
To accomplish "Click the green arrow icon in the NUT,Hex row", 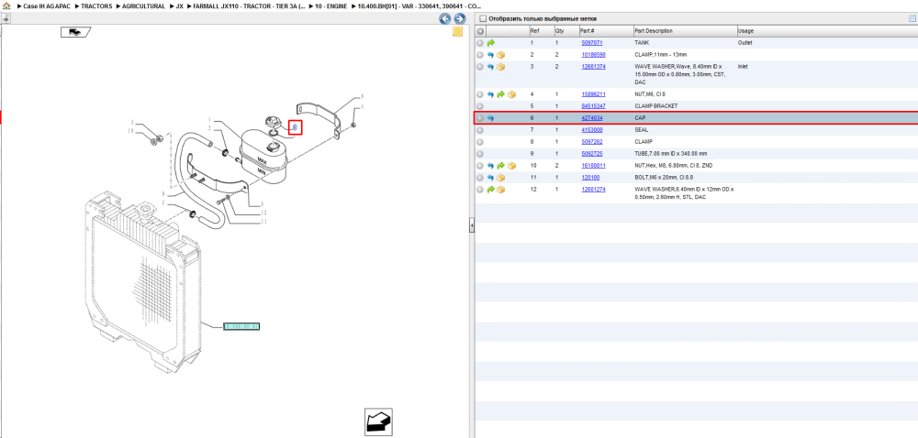I will coord(501,166).
